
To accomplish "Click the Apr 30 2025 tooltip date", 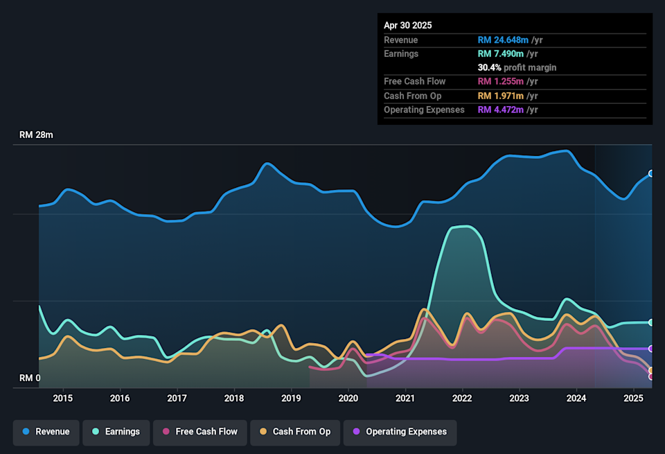I will [408, 25].
